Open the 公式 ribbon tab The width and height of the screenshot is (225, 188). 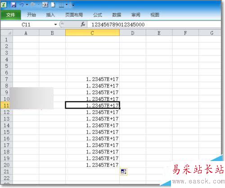[x=98, y=15]
